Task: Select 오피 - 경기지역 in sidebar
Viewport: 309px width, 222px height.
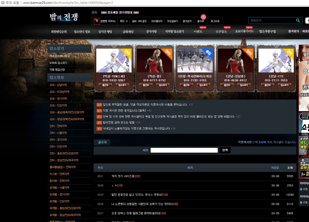Action: pyautogui.click(x=58, y=99)
